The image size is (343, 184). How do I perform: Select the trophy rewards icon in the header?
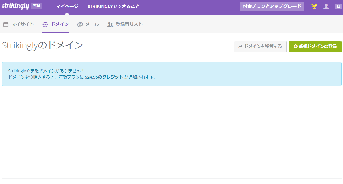point(314,6)
